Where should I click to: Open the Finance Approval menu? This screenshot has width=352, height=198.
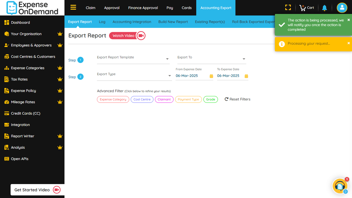point(143,8)
